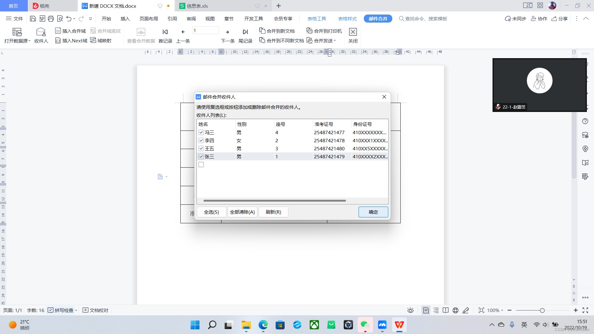Switch to the 信息表.xls tab

point(197,6)
